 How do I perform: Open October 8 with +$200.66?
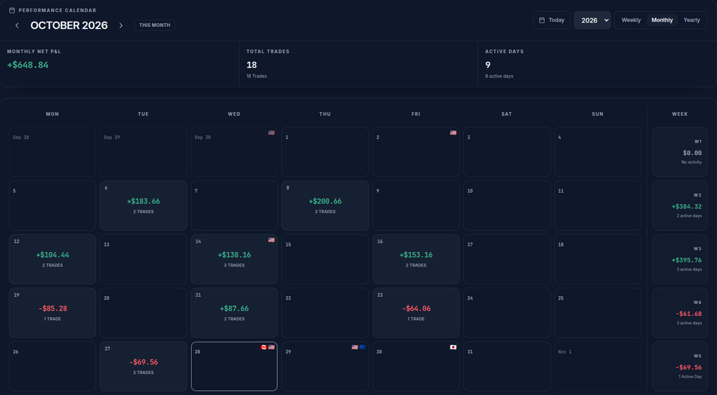pyautogui.click(x=325, y=206)
